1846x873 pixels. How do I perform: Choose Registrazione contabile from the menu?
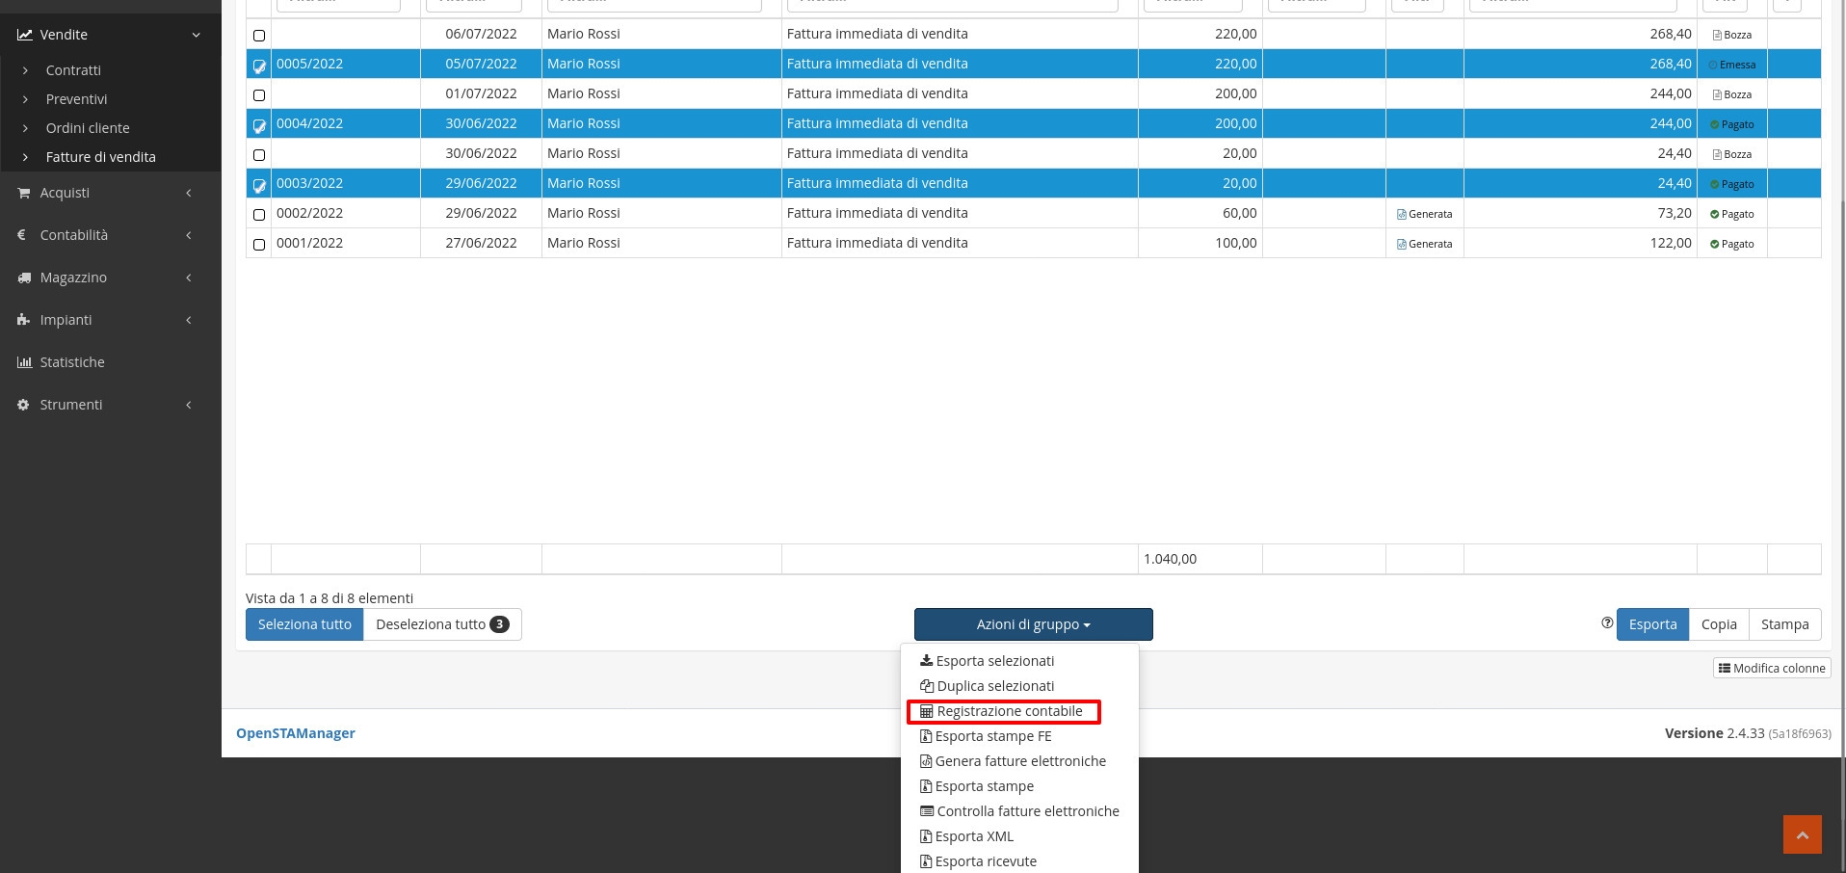click(x=1009, y=711)
